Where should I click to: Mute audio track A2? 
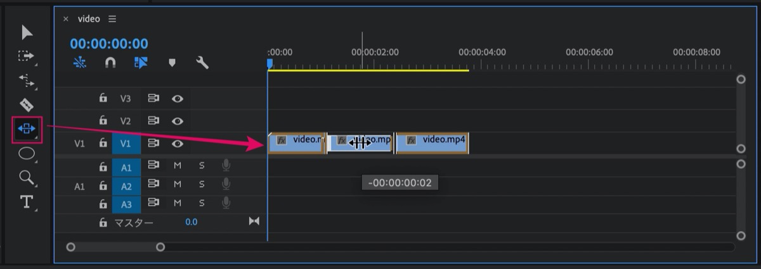tap(178, 184)
